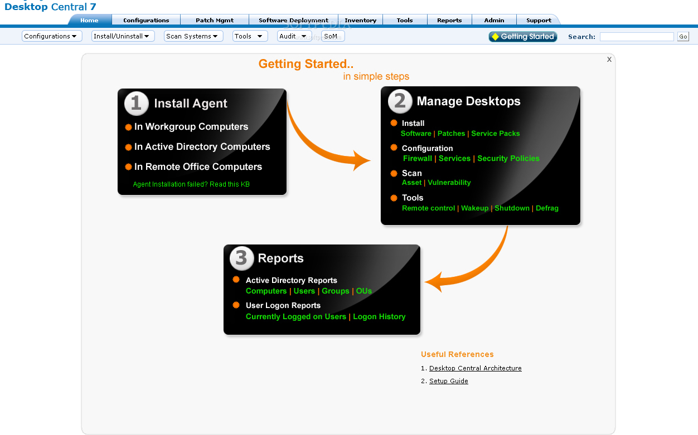Switch to the Configurations tab
698x435 pixels.
point(146,20)
